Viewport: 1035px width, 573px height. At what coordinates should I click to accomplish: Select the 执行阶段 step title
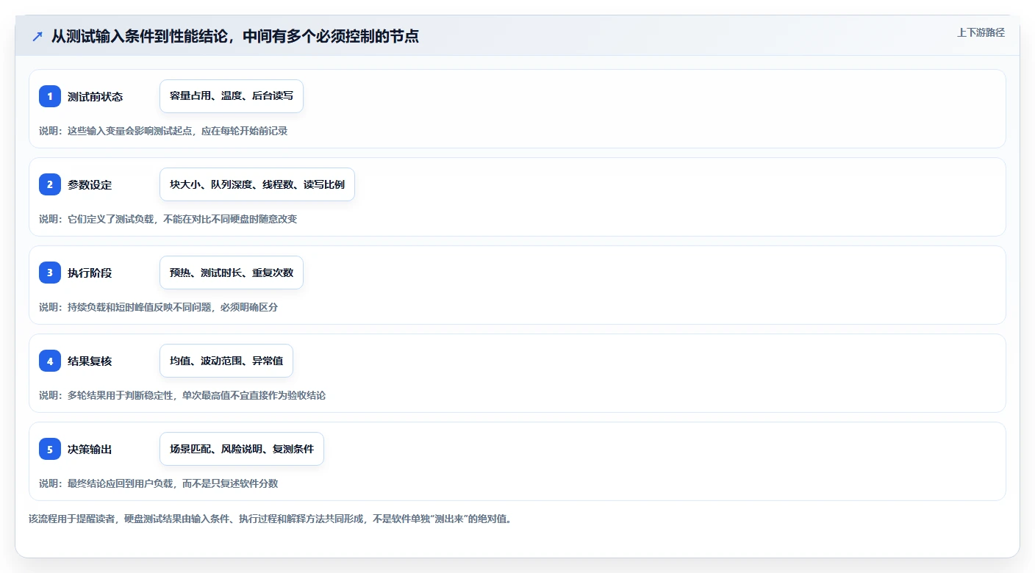coord(90,273)
